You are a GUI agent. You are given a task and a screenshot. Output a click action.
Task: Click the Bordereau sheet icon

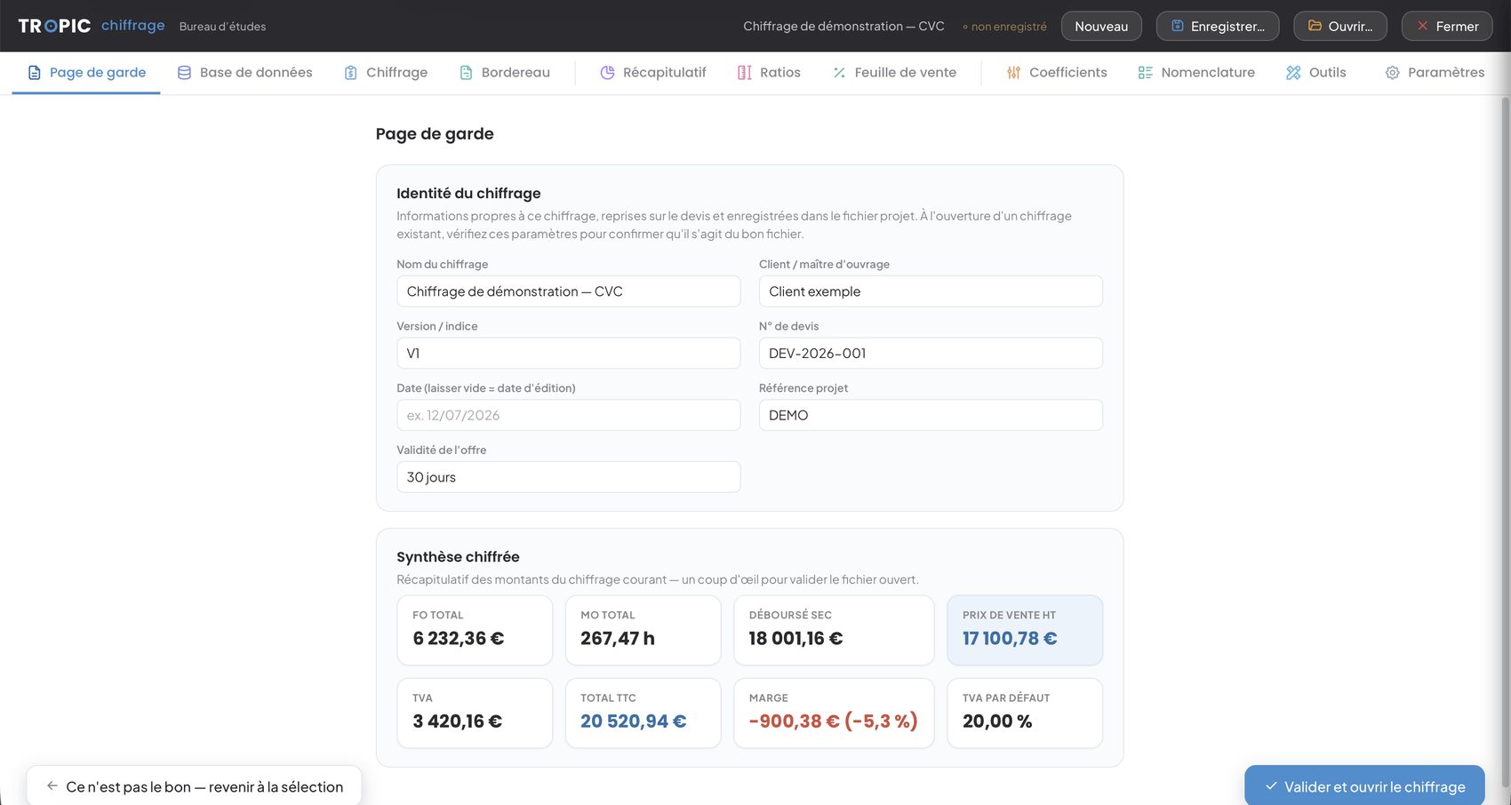coord(466,73)
